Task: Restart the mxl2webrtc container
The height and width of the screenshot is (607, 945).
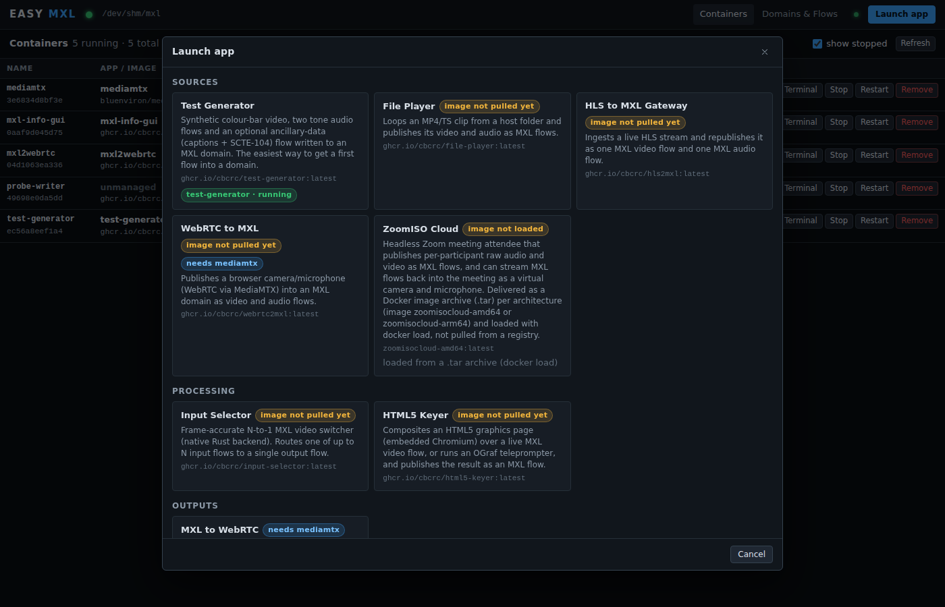Action: (x=875, y=155)
